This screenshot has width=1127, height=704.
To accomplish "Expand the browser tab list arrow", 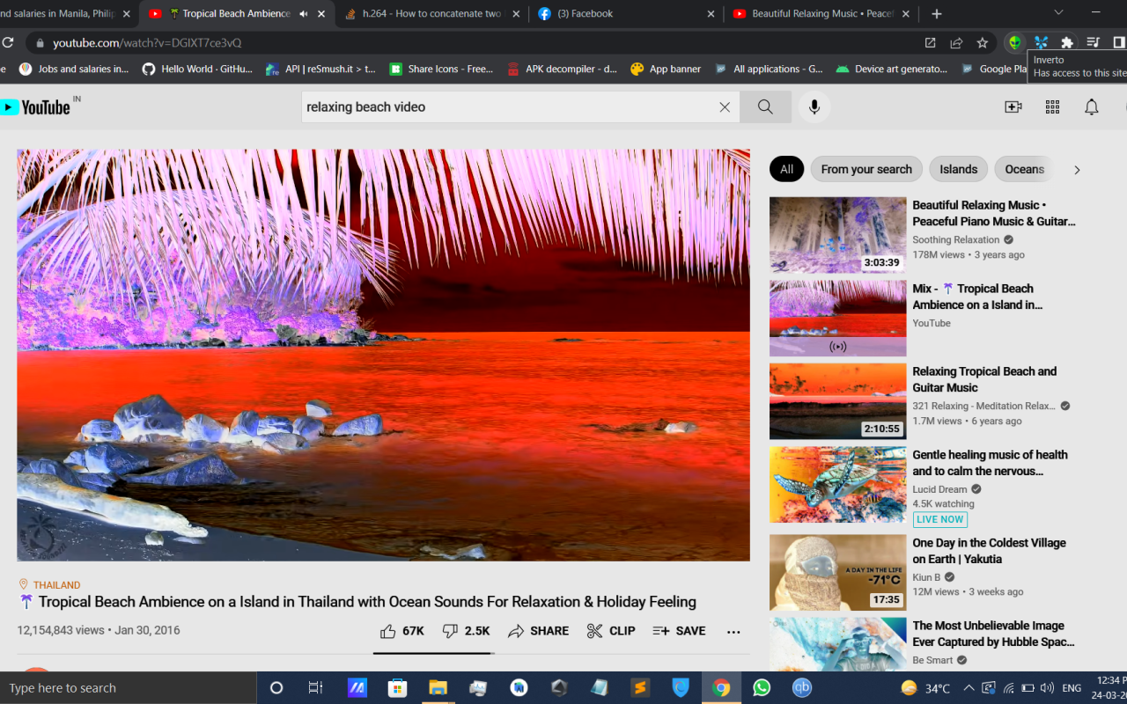I will tap(1058, 13).
